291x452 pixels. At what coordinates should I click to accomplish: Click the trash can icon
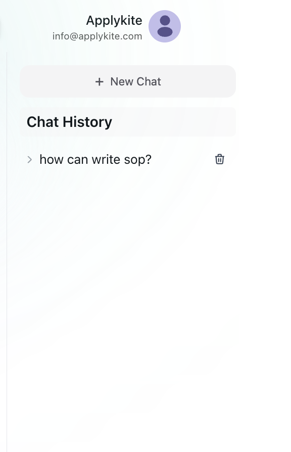point(220,159)
